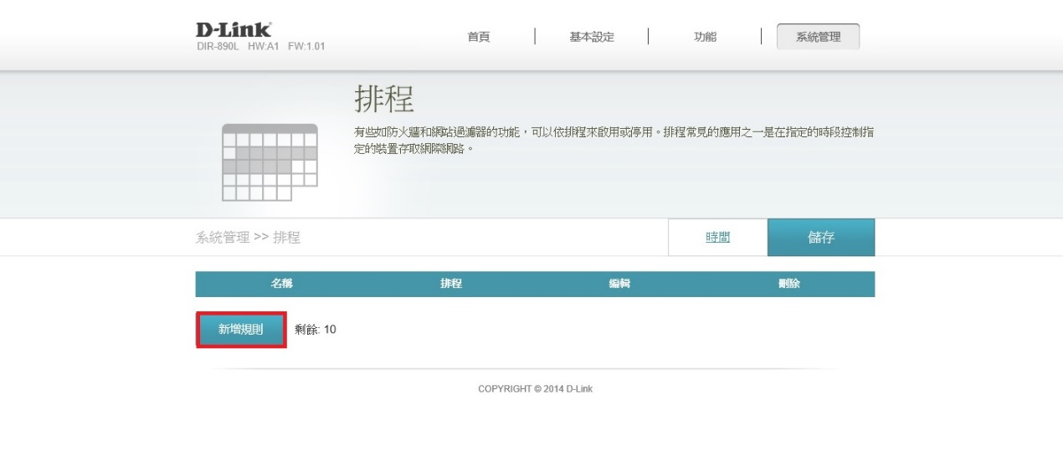This screenshot has width=1063, height=472.
Task: Click the FW:1.01 firmware version text
Action: tap(306, 46)
